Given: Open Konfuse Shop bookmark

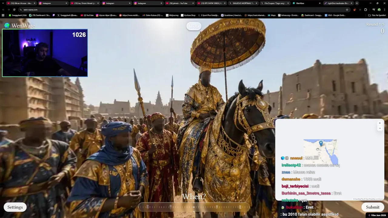Looking at the screenshot, I should 188,15.
